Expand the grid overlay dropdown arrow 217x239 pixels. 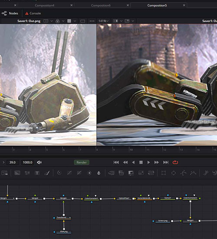coord(75,21)
